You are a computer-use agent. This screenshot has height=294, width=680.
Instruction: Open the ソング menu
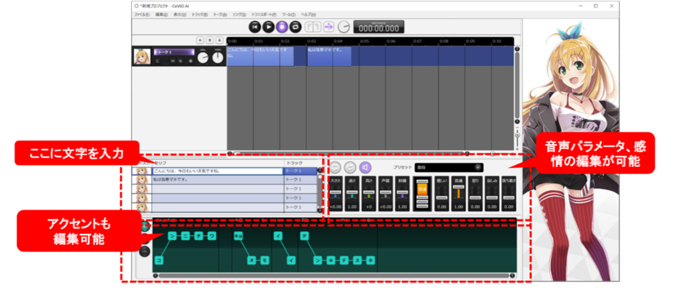(239, 14)
